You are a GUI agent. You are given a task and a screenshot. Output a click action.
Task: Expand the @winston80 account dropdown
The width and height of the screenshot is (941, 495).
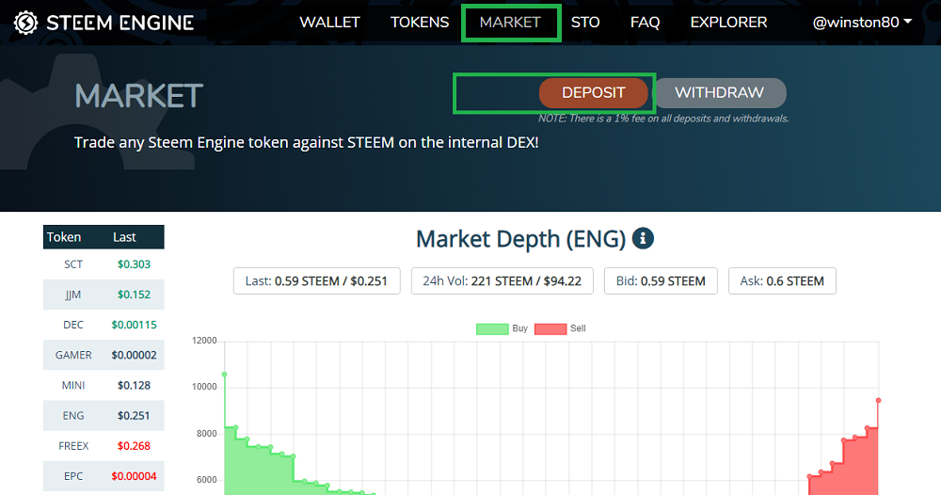[862, 23]
